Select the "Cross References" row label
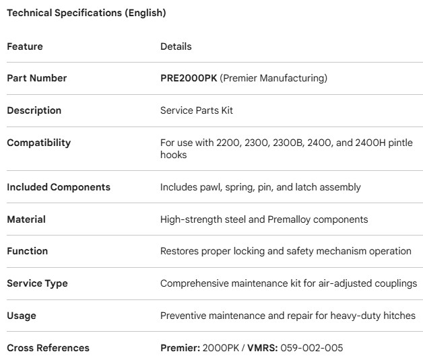Viewport: 423px width, 360px height. (48, 348)
